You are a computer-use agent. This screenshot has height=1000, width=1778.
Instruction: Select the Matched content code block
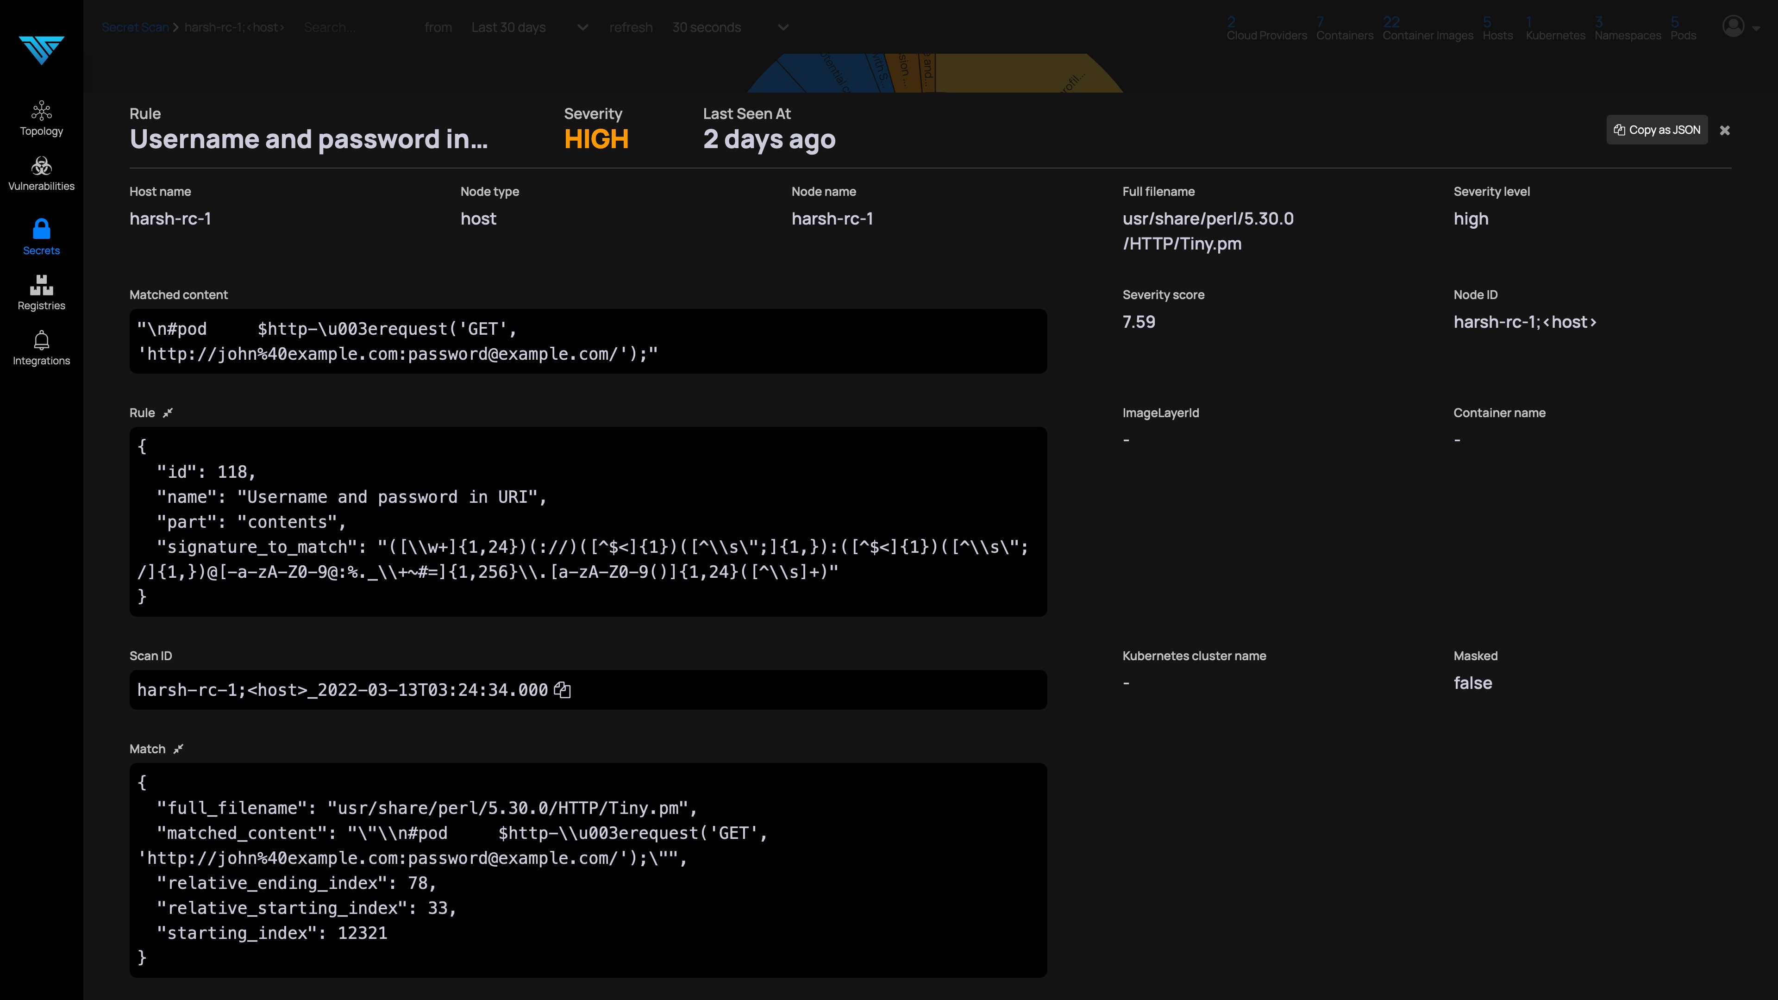[x=588, y=342]
